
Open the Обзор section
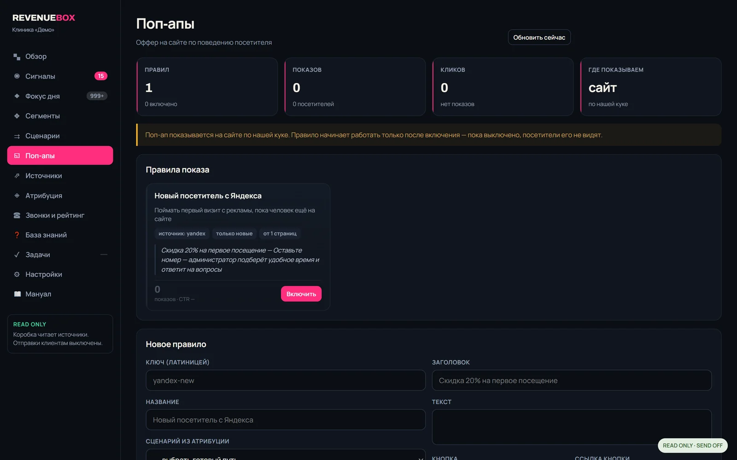pyautogui.click(x=60, y=57)
